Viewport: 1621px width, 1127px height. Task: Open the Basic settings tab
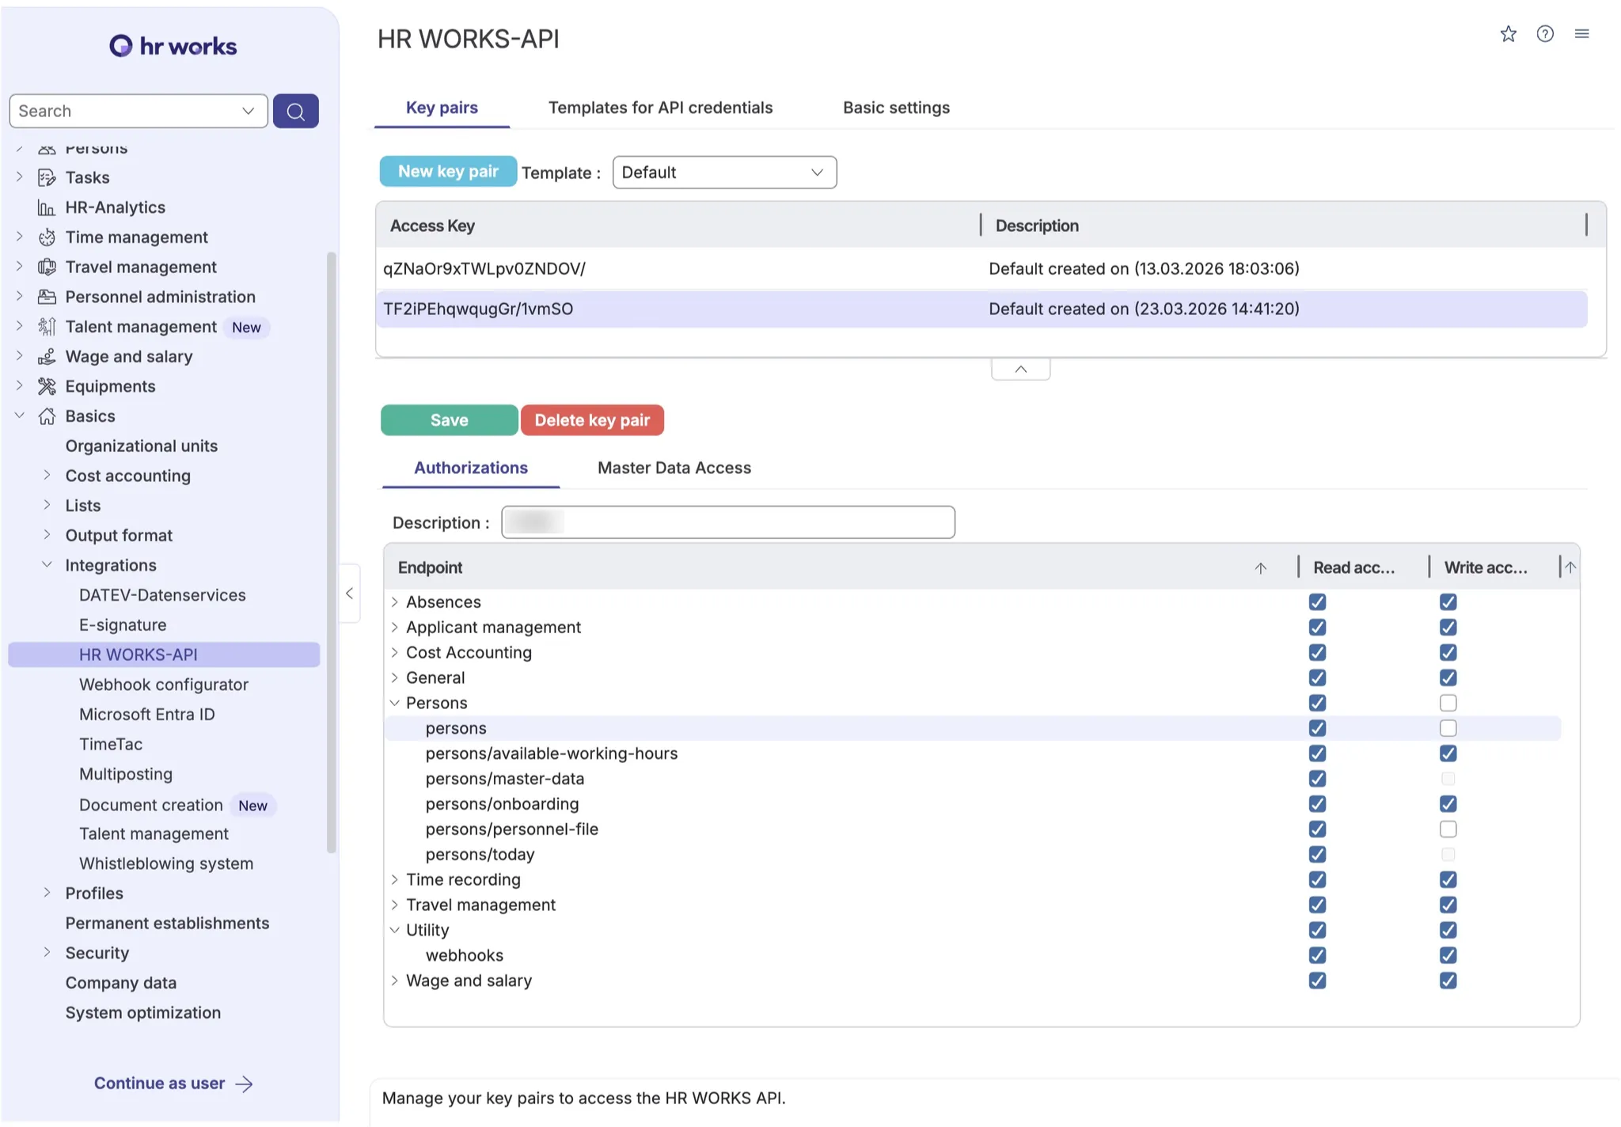click(x=896, y=108)
